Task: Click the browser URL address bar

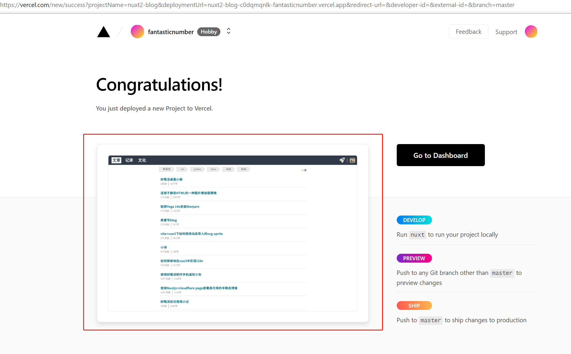Action: pos(257,5)
